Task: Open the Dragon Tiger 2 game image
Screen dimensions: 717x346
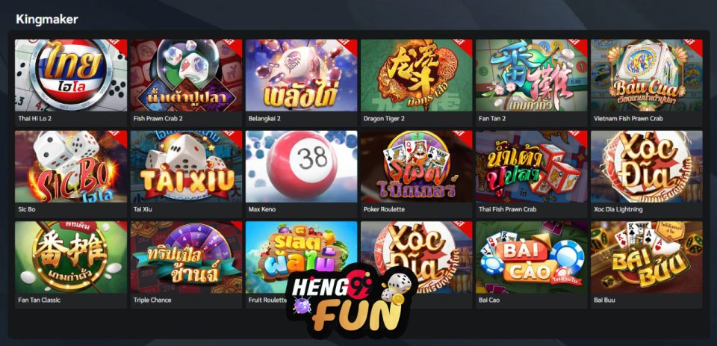Action: click(417, 75)
